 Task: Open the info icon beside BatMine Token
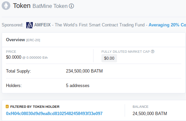pos(71,6)
